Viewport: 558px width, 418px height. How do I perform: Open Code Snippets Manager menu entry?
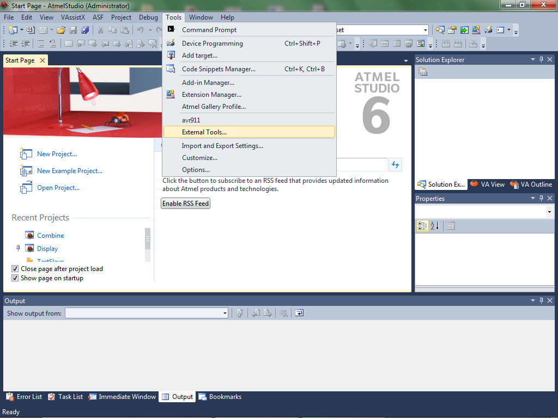(x=249, y=69)
